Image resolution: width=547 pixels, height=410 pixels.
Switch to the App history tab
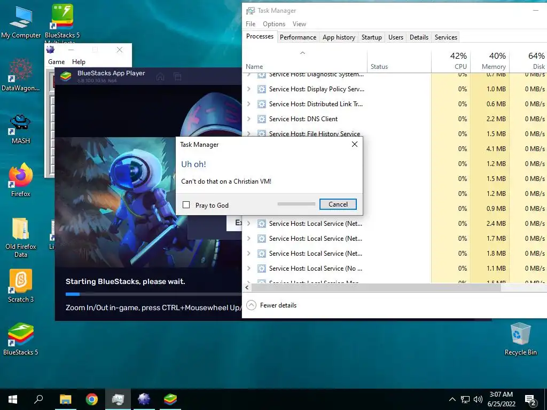339,37
